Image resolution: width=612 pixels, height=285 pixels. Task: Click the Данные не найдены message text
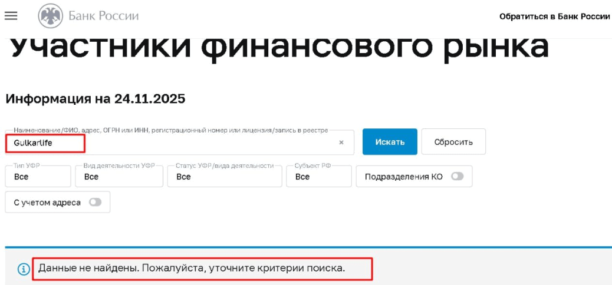tap(192, 269)
